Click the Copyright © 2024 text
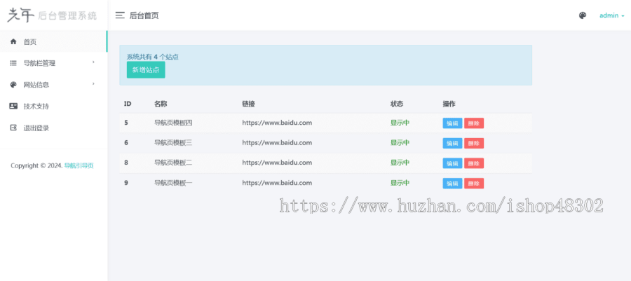The width and height of the screenshot is (631, 281). [x=36, y=165]
